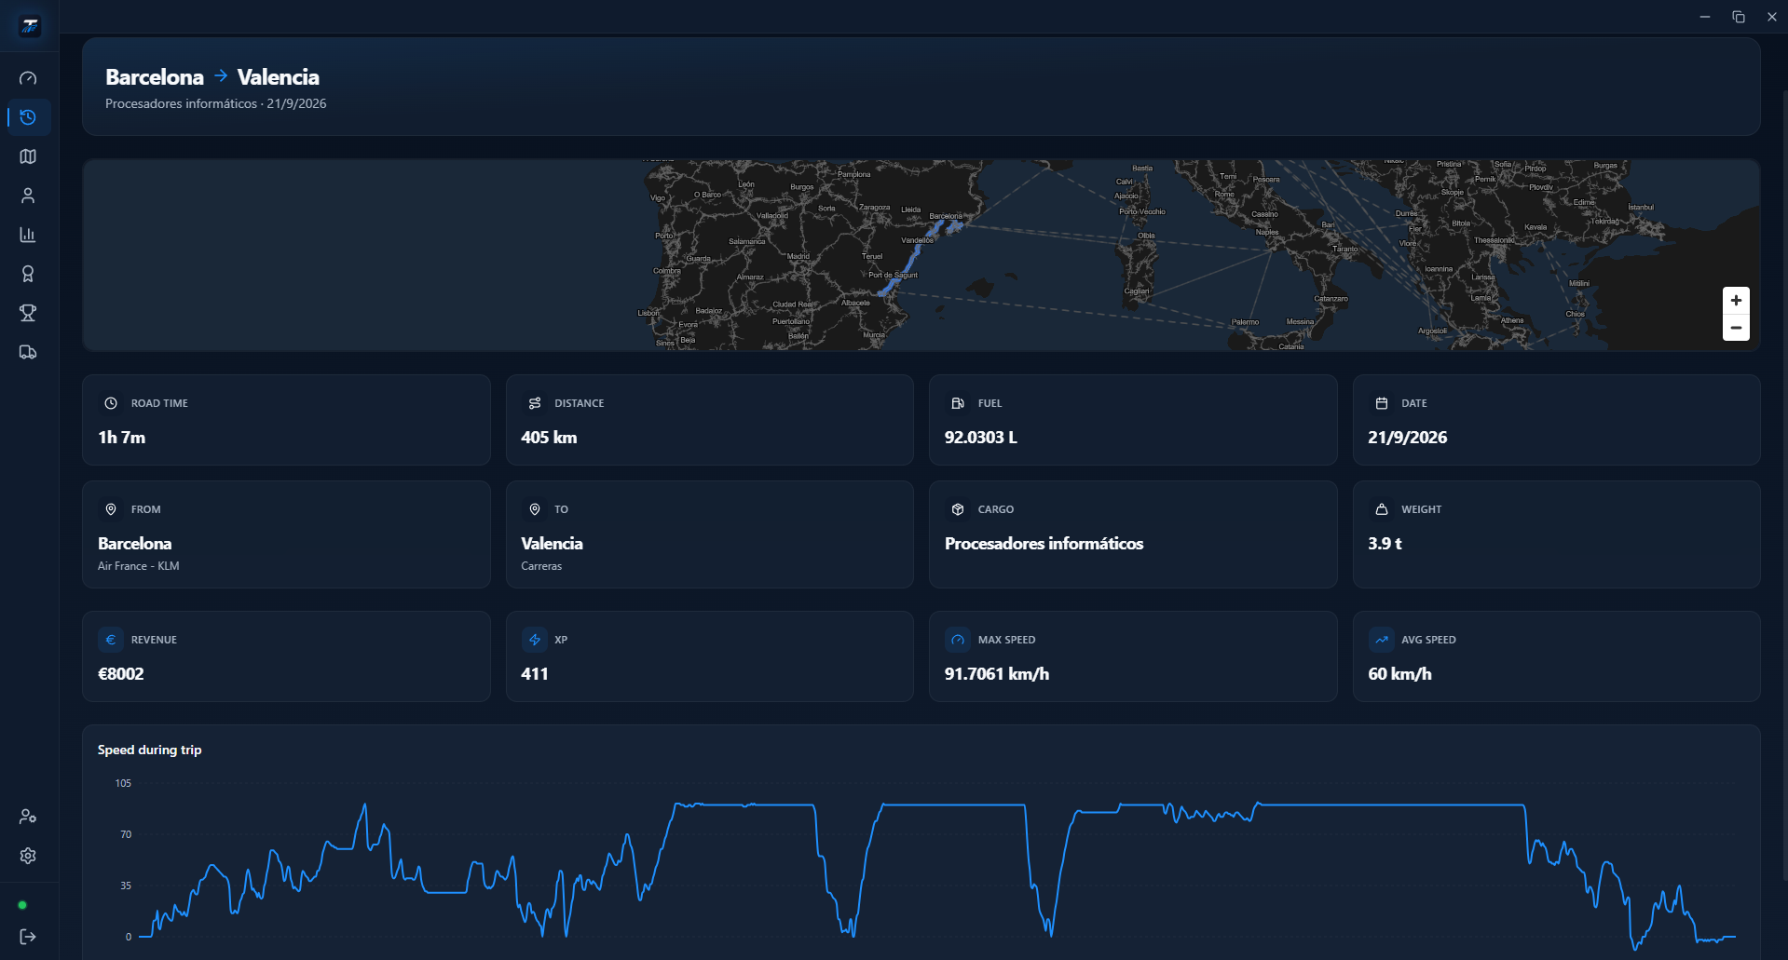Screen dimensions: 1788x960
Task: Select the road time value '1h 7m'
Action: [x=122, y=438]
